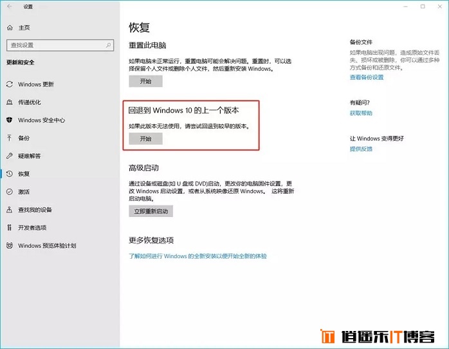Open 查找我的设备 page
Viewport: 449px width, 349px height.
[35, 210]
